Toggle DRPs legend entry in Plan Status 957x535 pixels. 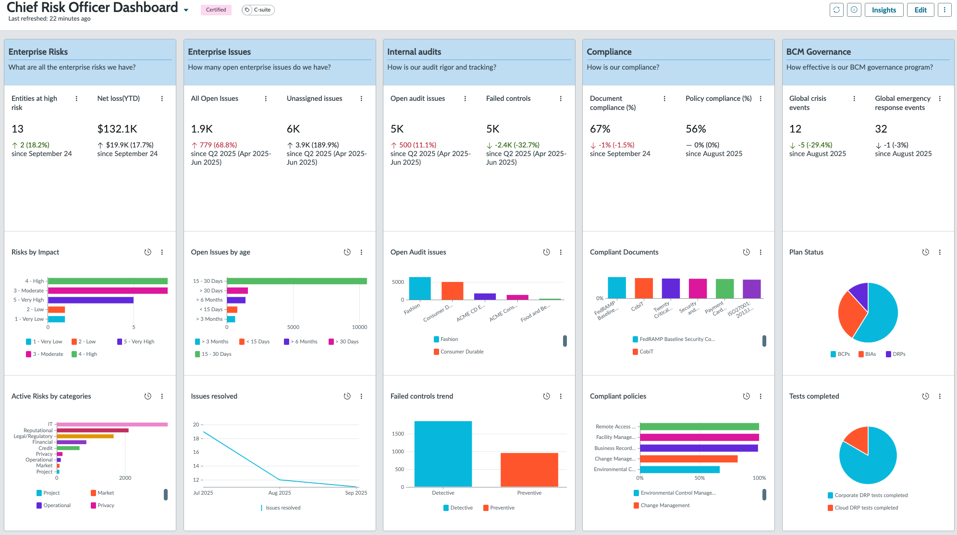point(896,354)
